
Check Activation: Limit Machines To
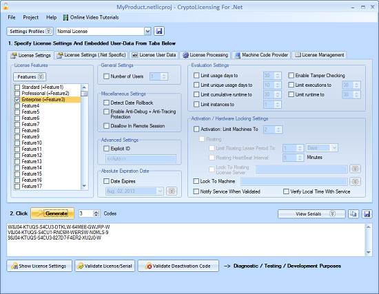(x=196, y=129)
